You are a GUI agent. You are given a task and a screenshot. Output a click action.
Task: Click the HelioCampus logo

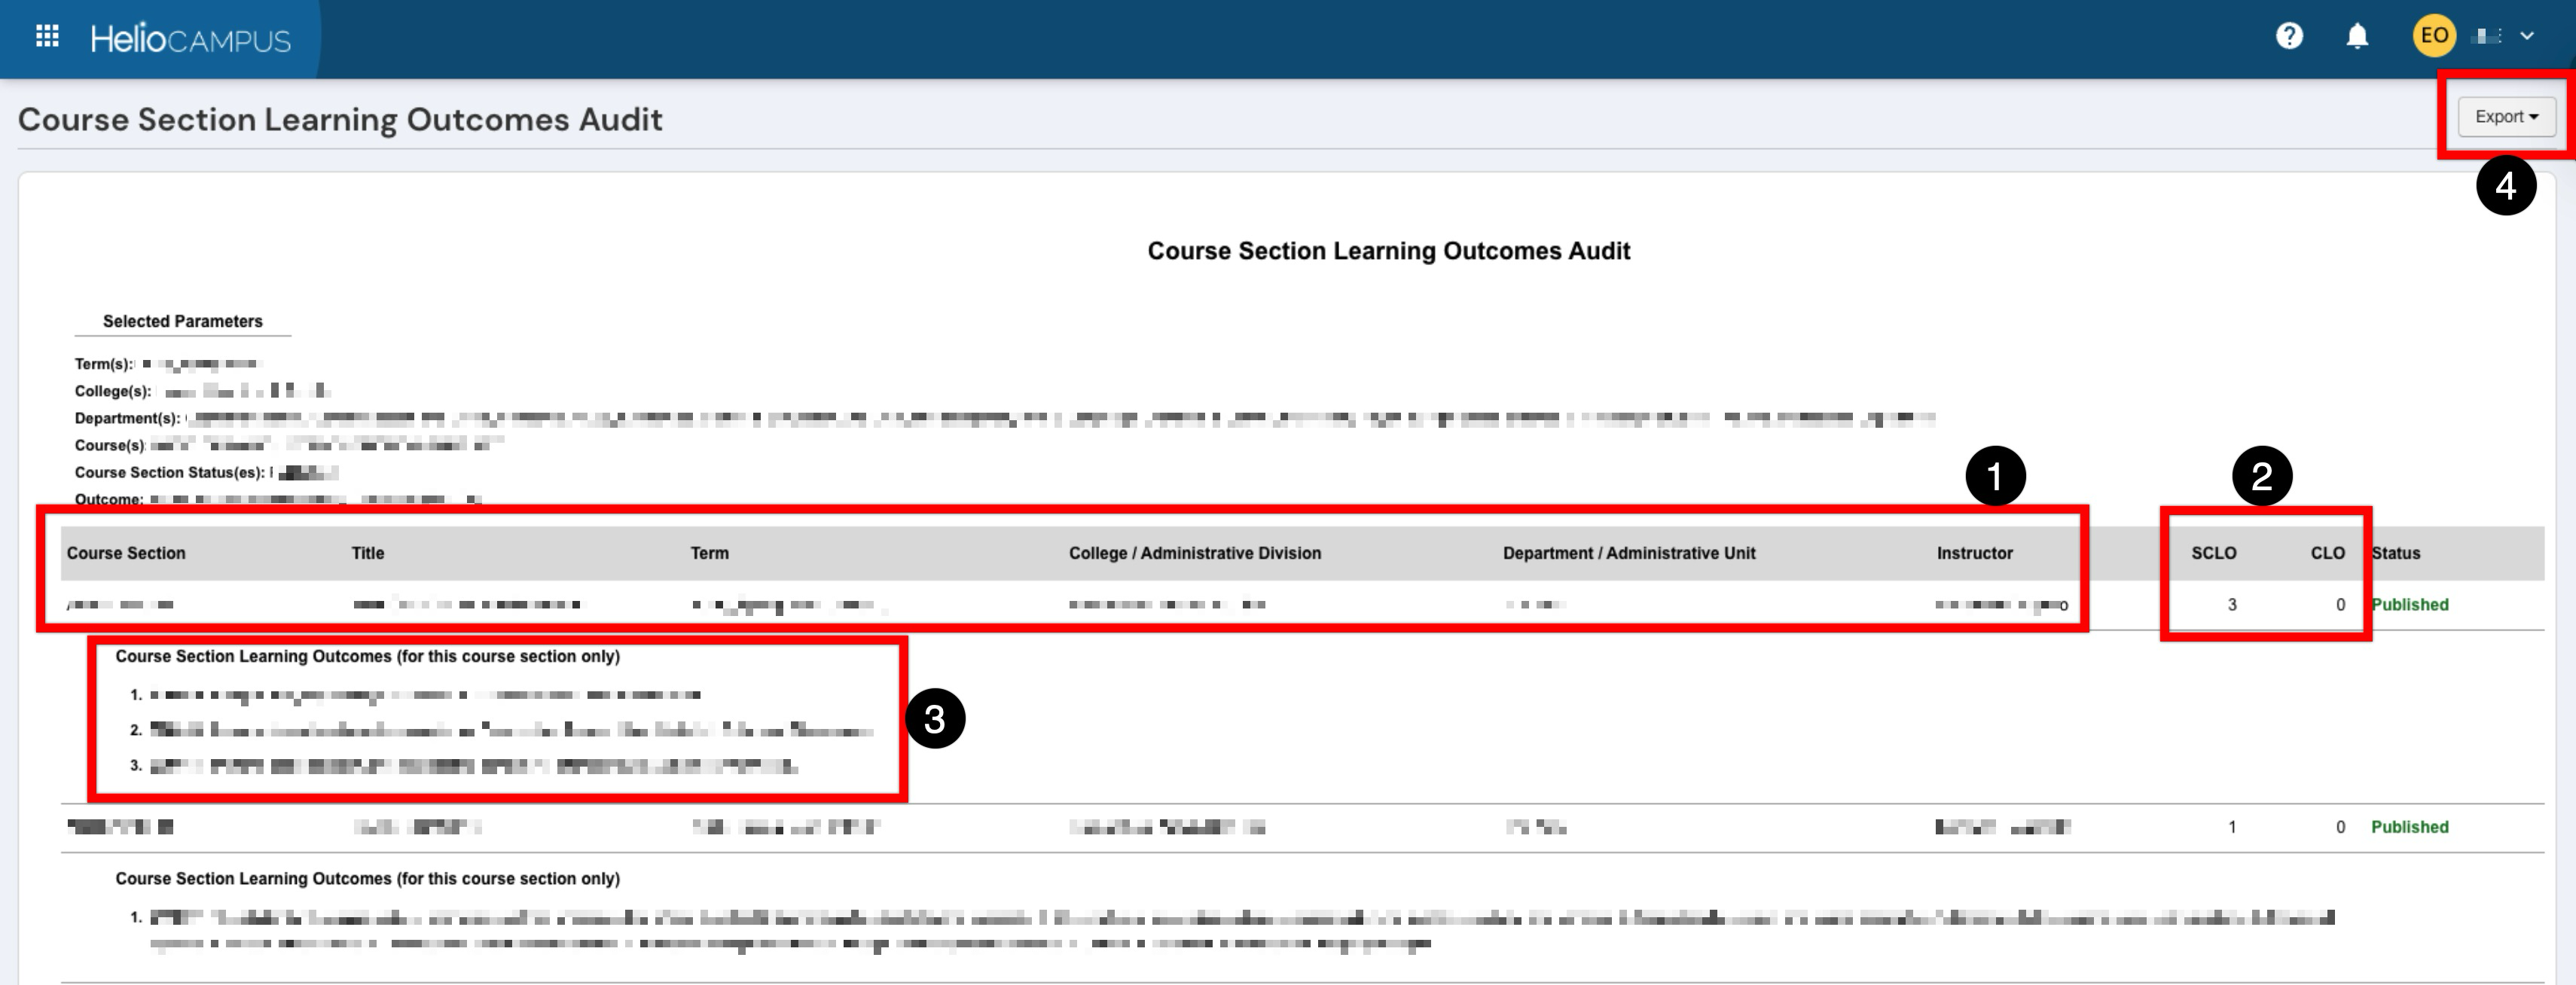(190, 39)
